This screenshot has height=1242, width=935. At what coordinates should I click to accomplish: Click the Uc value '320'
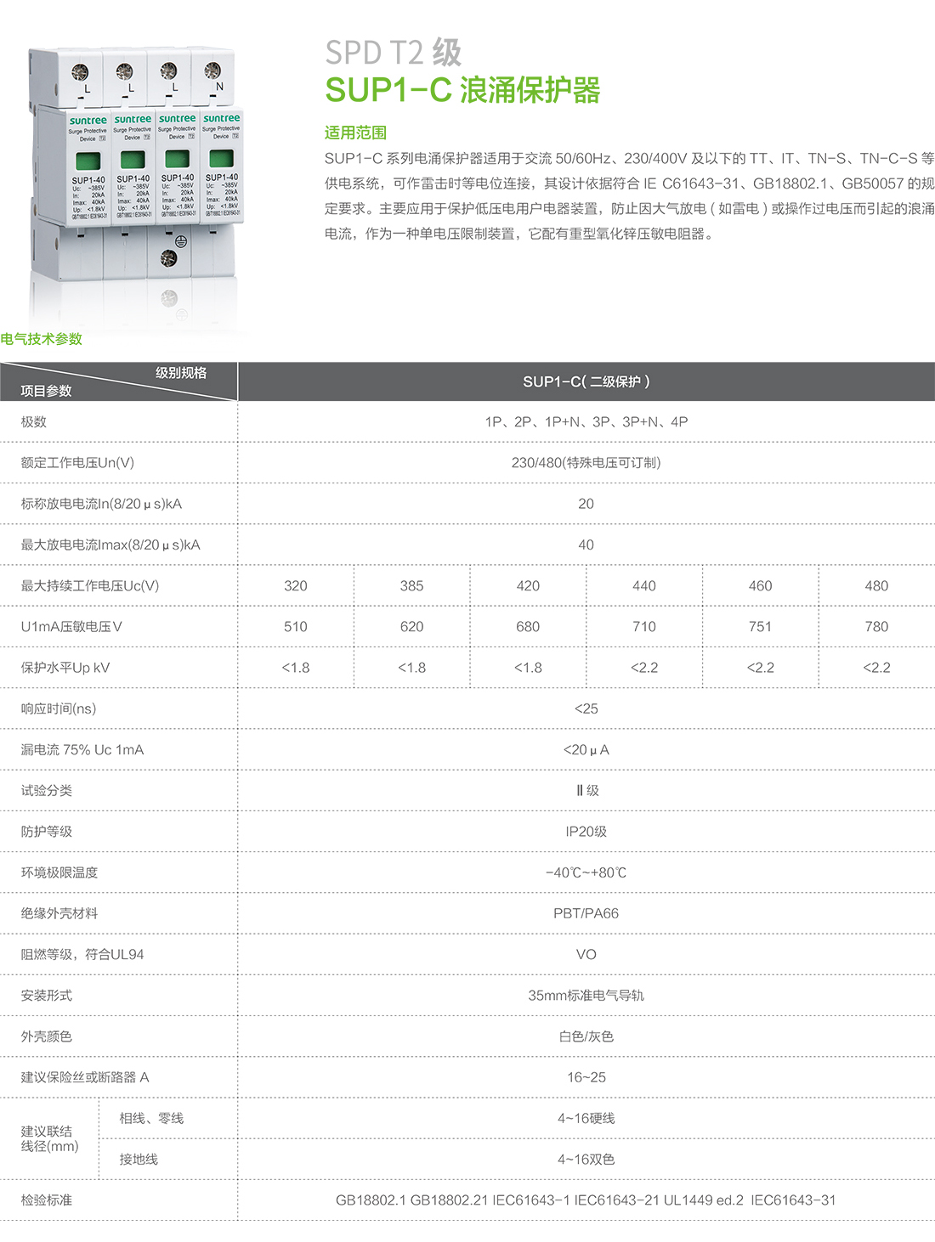tap(296, 585)
